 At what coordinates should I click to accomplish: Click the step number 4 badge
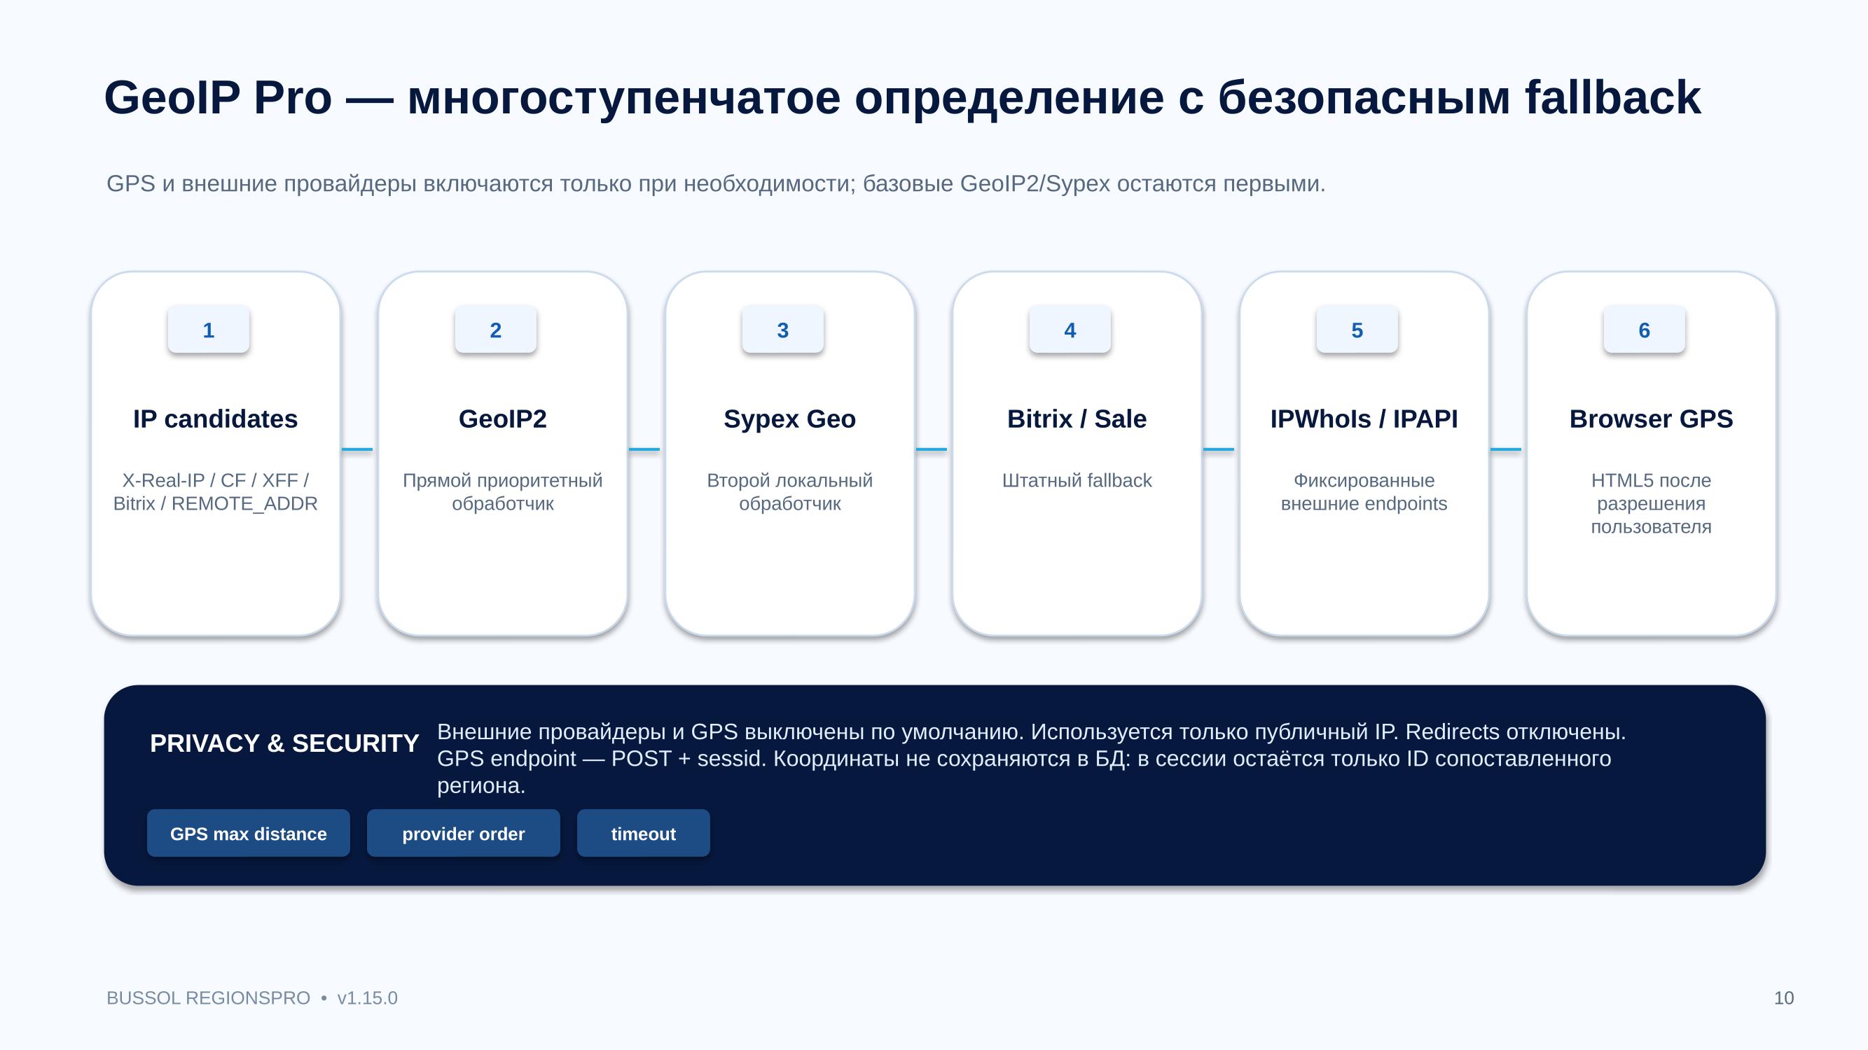point(1070,330)
